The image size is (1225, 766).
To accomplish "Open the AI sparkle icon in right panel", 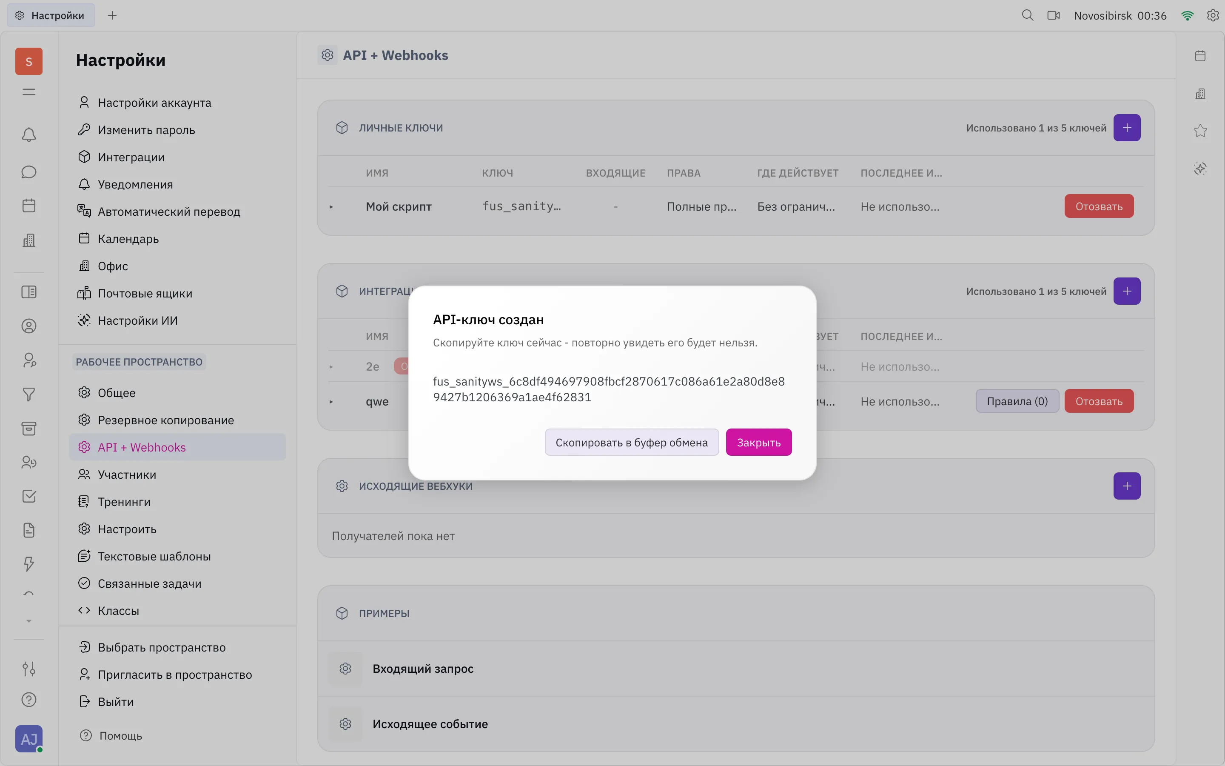I will click(x=1200, y=168).
